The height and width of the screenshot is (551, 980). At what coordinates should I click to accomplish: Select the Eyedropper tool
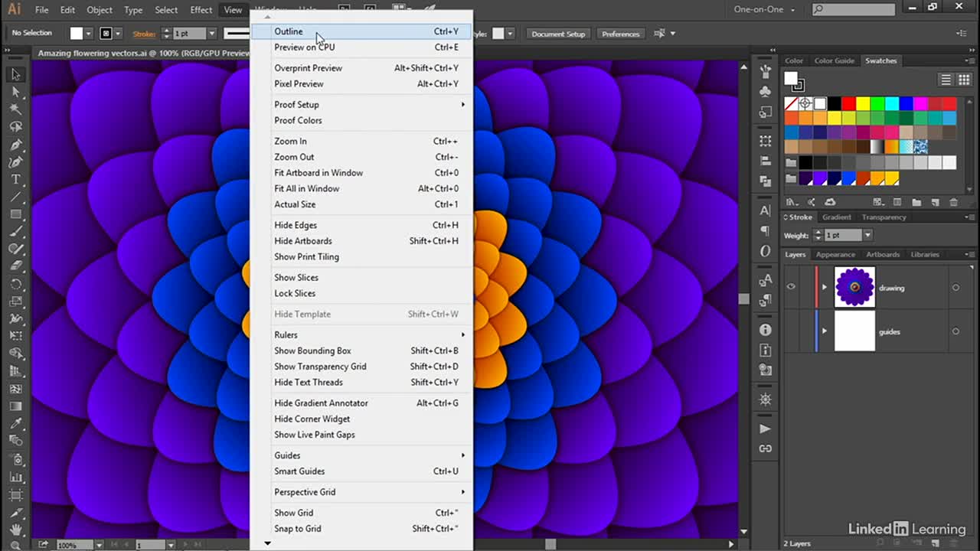[15, 424]
